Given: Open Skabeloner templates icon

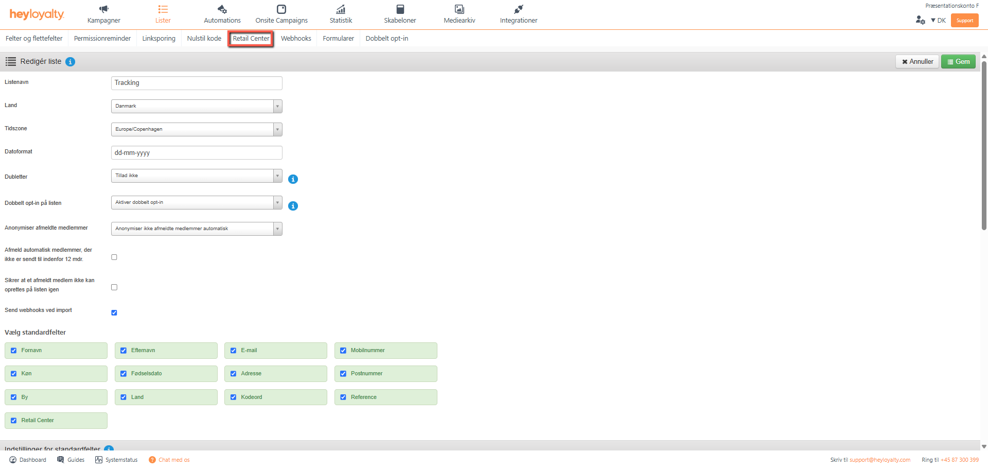Looking at the screenshot, I should point(400,9).
